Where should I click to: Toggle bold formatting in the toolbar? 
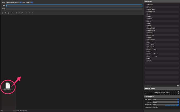2,13
